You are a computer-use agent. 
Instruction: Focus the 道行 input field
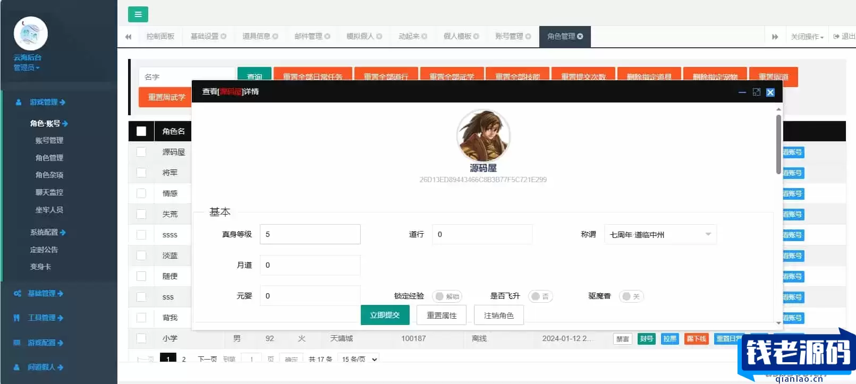pos(482,235)
